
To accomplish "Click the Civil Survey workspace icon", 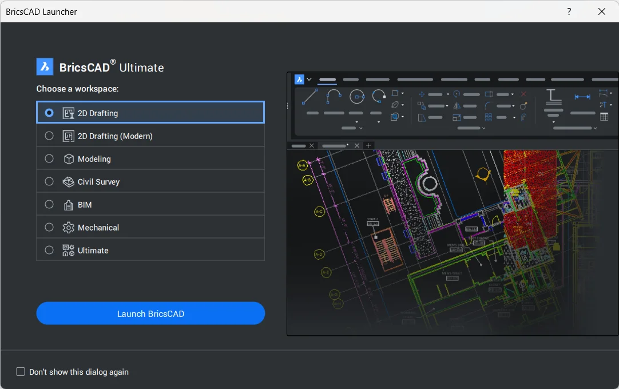I will point(69,182).
